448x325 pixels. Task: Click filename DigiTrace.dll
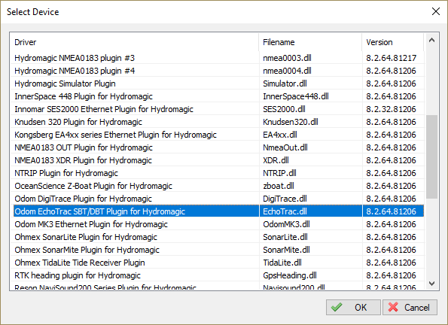[285, 199]
